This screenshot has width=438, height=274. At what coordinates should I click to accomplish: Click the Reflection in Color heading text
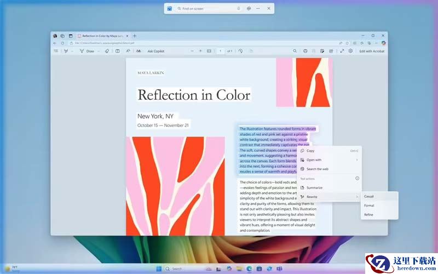194,95
